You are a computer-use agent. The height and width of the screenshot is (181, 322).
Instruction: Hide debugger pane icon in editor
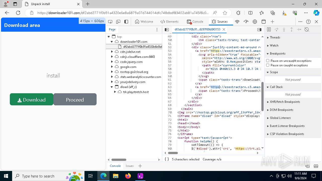[x=259, y=29]
